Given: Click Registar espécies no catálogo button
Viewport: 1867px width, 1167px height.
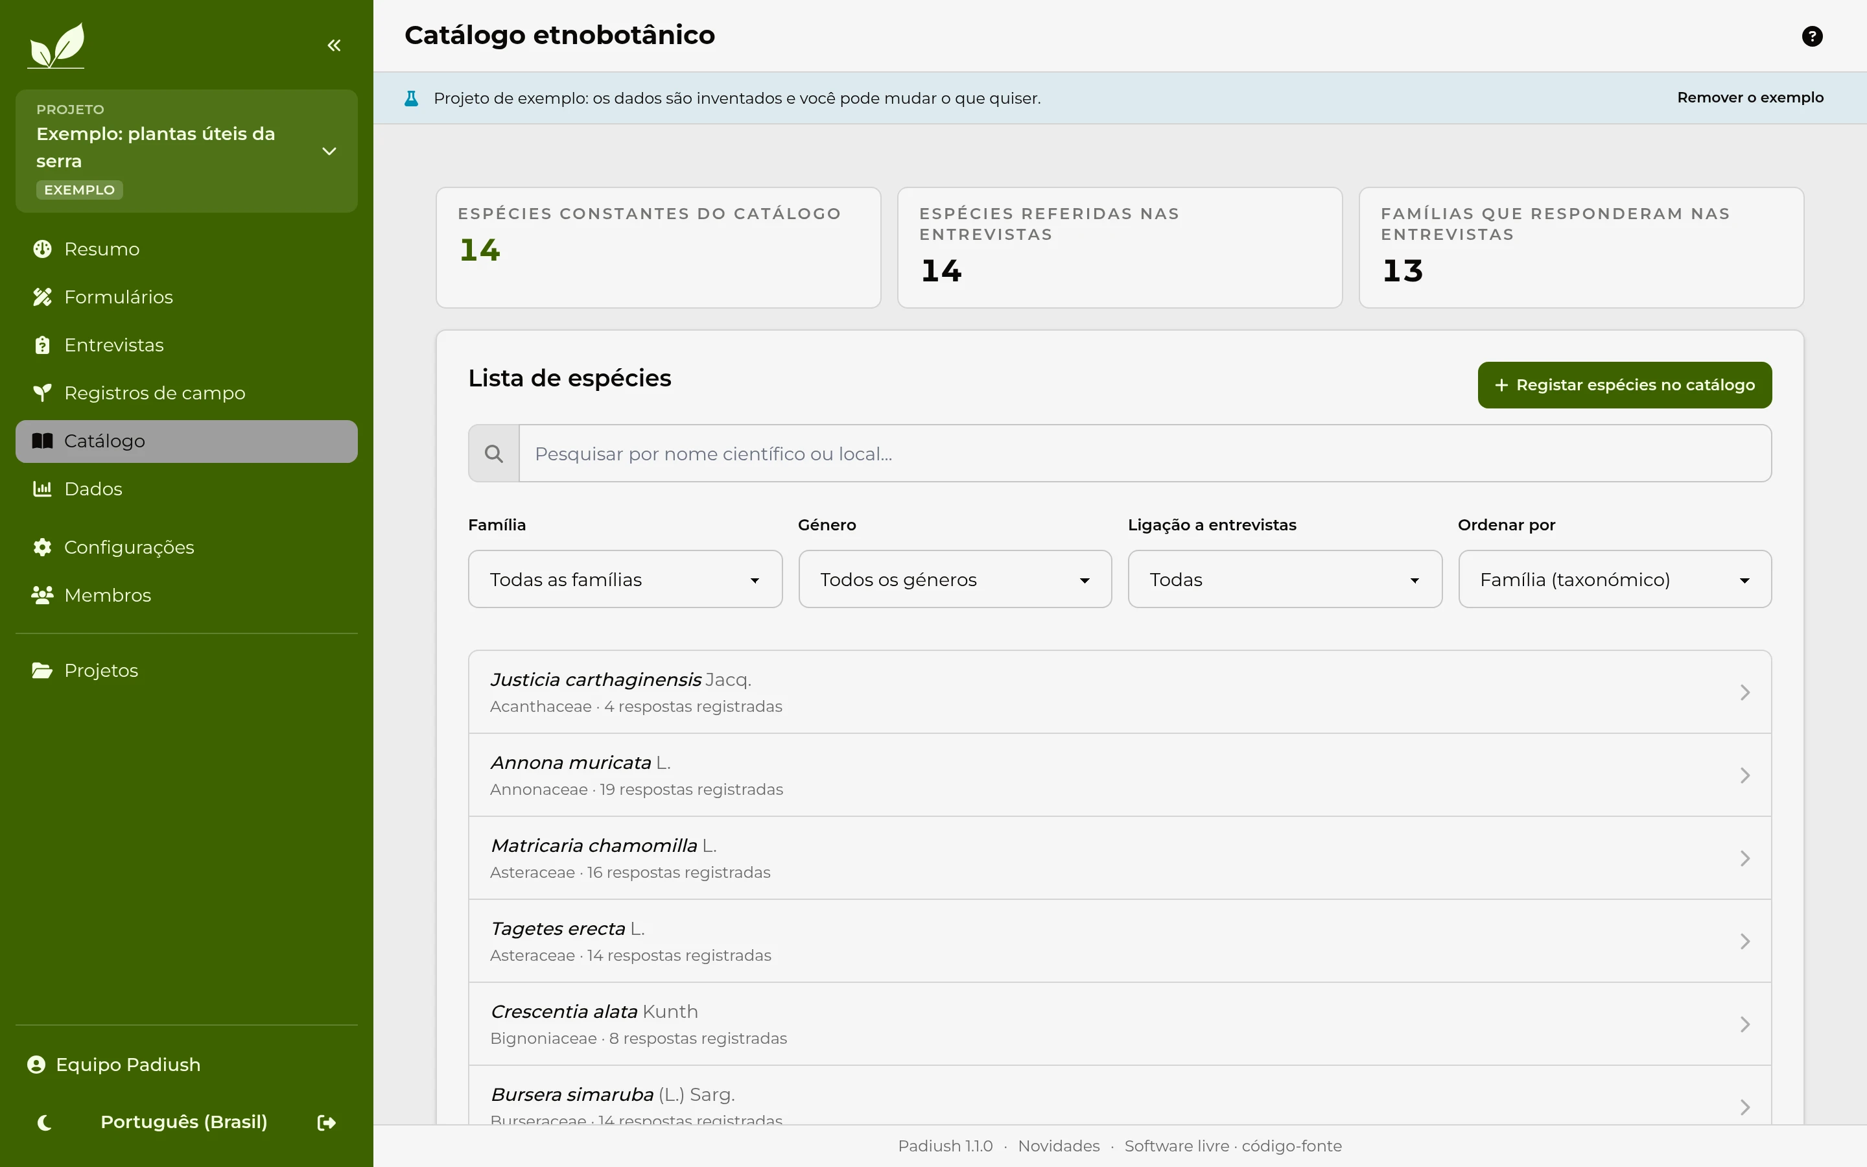Looking at the screenshot, I should pos(1625,385).
